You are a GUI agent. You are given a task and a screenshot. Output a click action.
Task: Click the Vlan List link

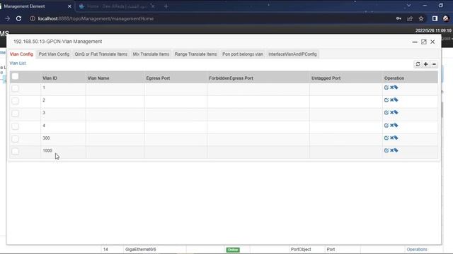click(18, 63)
